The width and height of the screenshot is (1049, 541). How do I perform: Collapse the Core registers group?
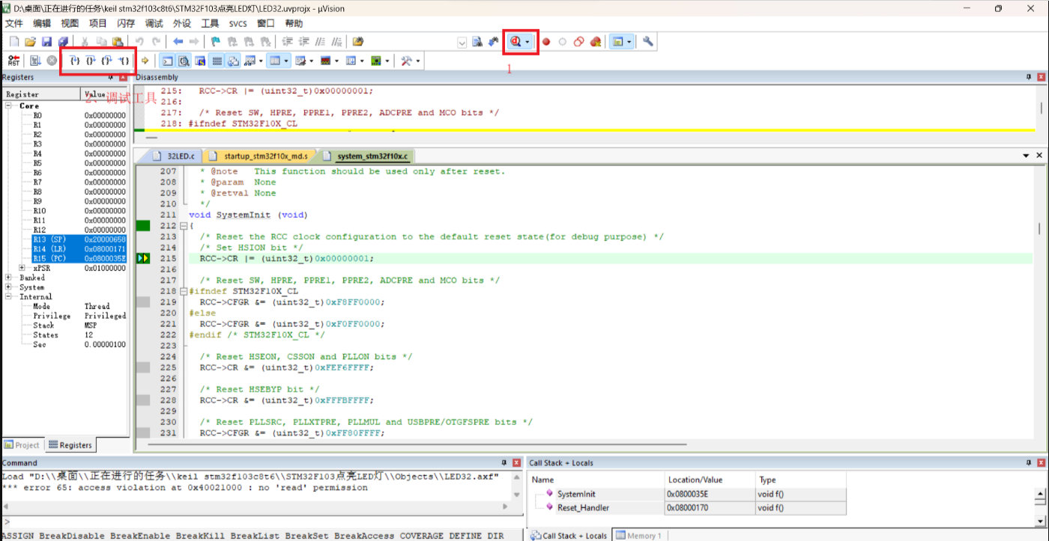tap(8, 106)
